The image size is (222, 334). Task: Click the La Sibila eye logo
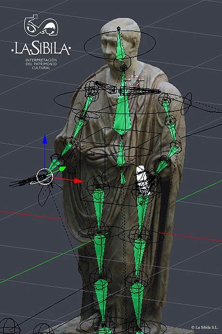pyautogui.click(x=41, y=26)
